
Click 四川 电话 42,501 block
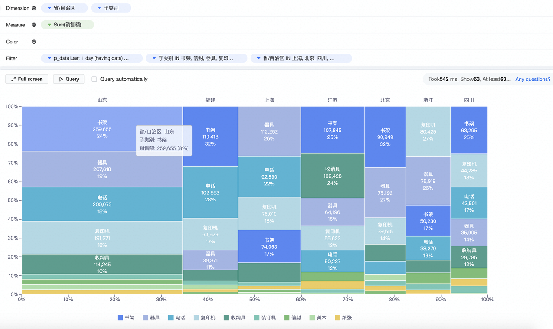coord(469,203)
